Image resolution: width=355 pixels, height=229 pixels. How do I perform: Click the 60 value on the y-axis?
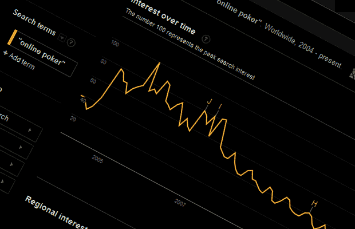pos(93,81)
